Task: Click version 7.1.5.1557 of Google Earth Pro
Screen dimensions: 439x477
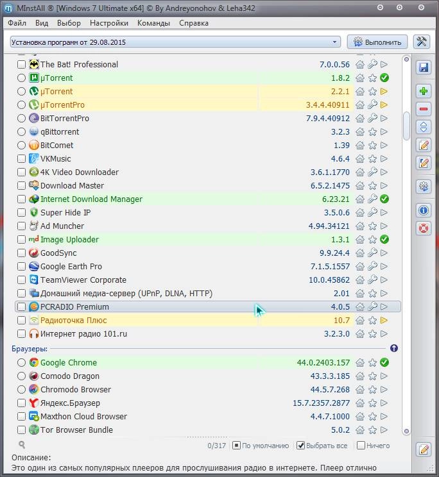Action: (330, 267)
